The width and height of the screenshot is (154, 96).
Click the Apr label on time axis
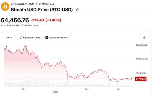[87, 89]
